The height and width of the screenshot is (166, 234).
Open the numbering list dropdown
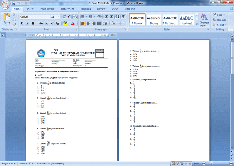click(94, 17)
